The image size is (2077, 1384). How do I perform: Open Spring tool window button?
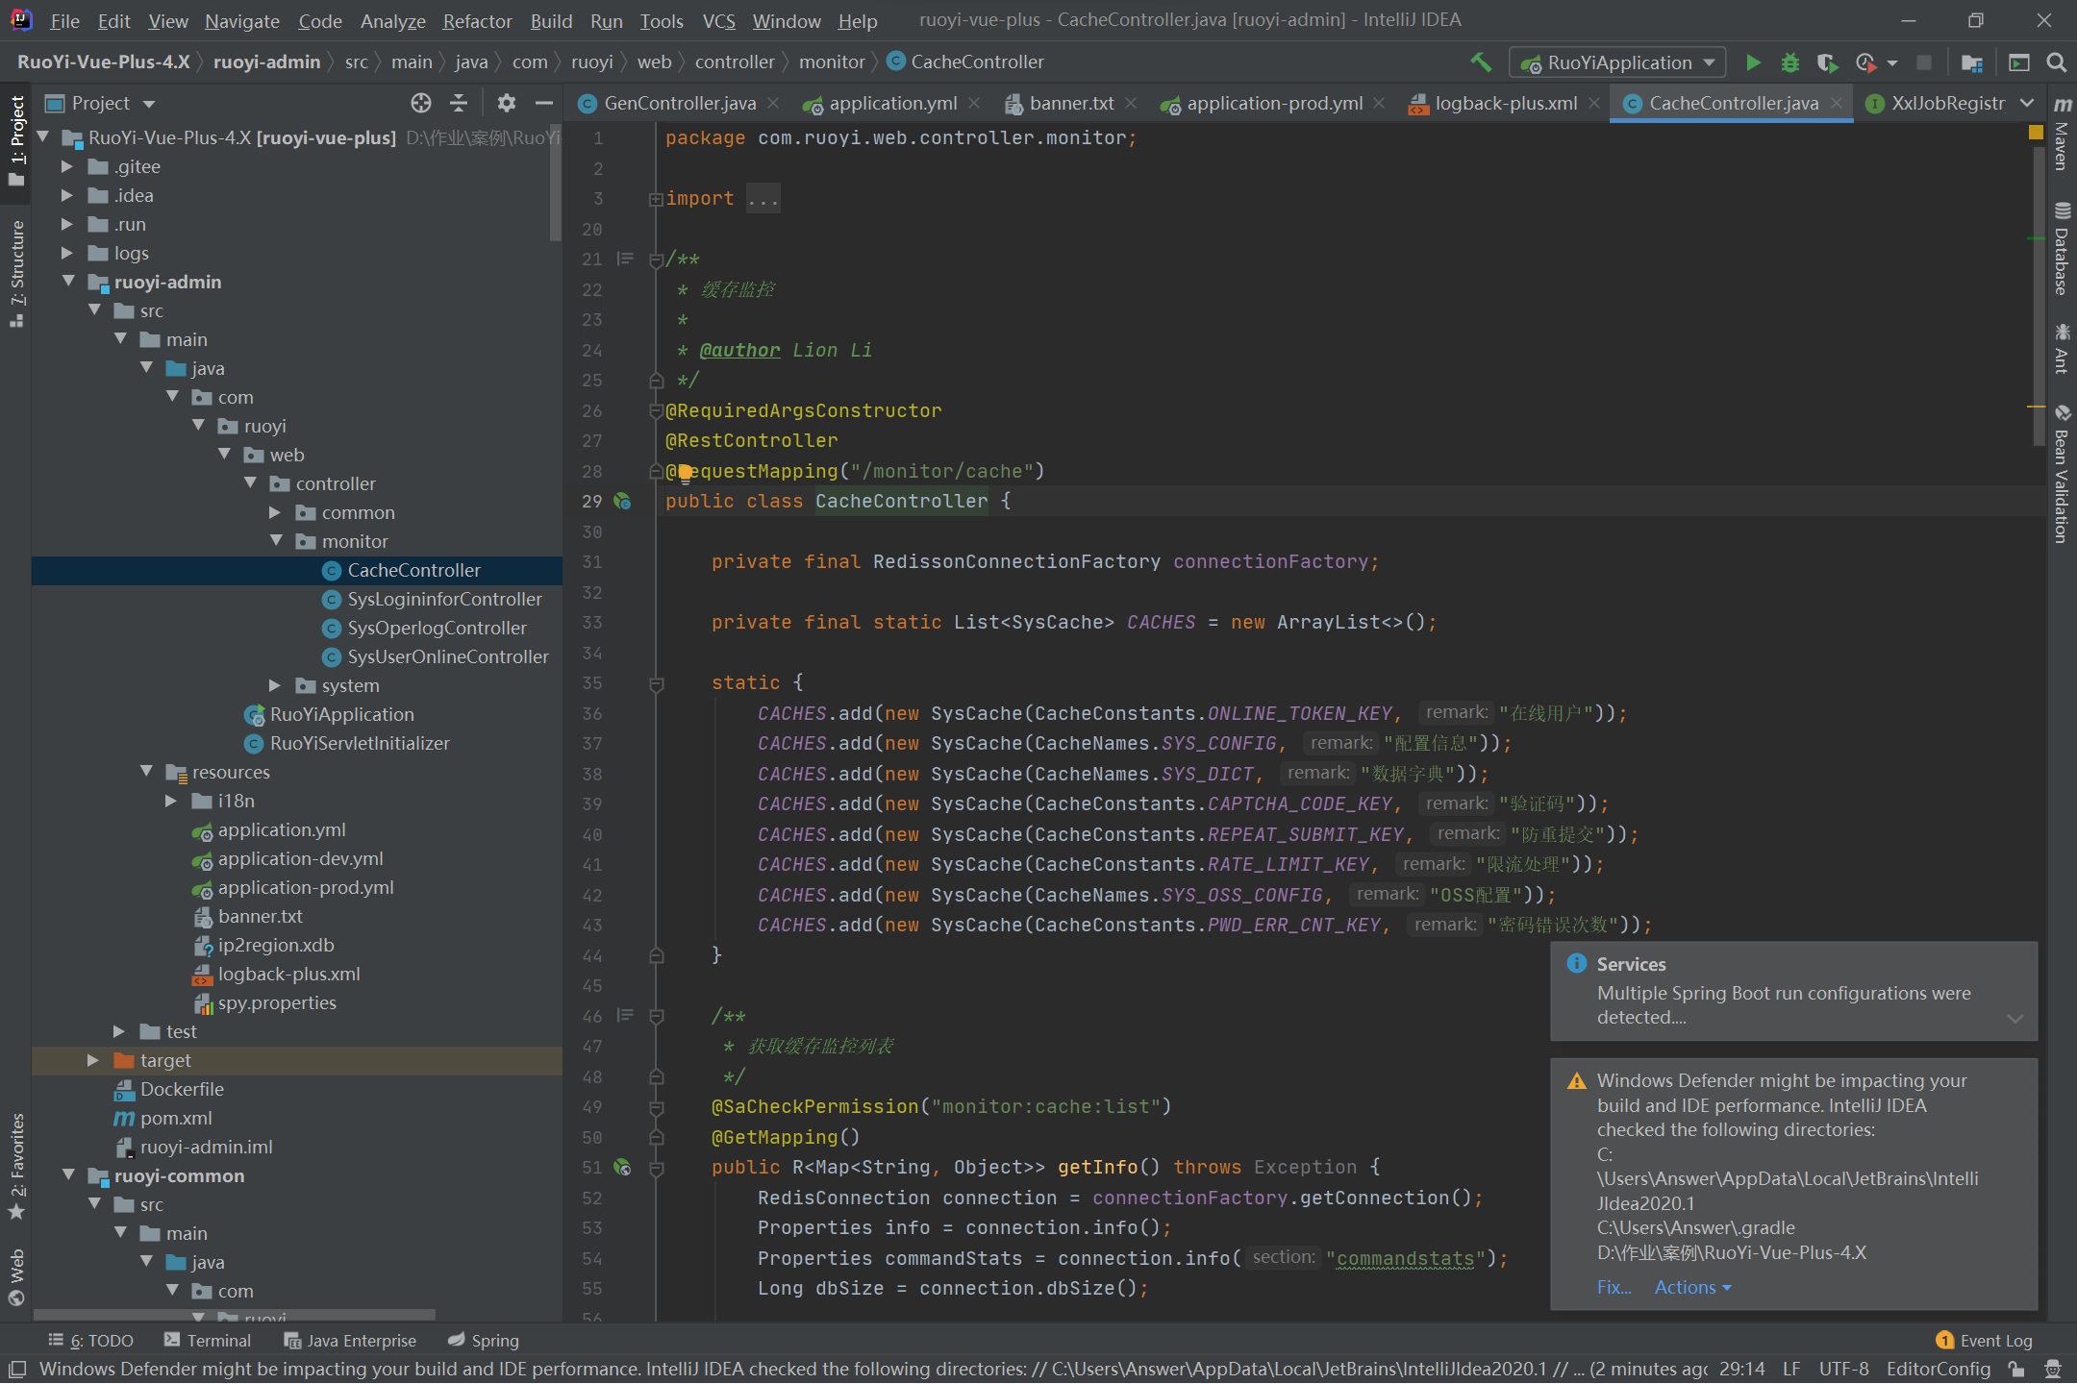[x=484, y=1340]
